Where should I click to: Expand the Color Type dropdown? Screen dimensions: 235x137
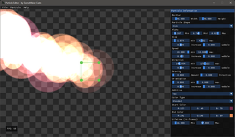202,101
